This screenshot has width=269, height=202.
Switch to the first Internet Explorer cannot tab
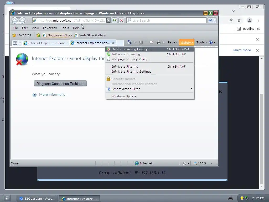(46, 43)
